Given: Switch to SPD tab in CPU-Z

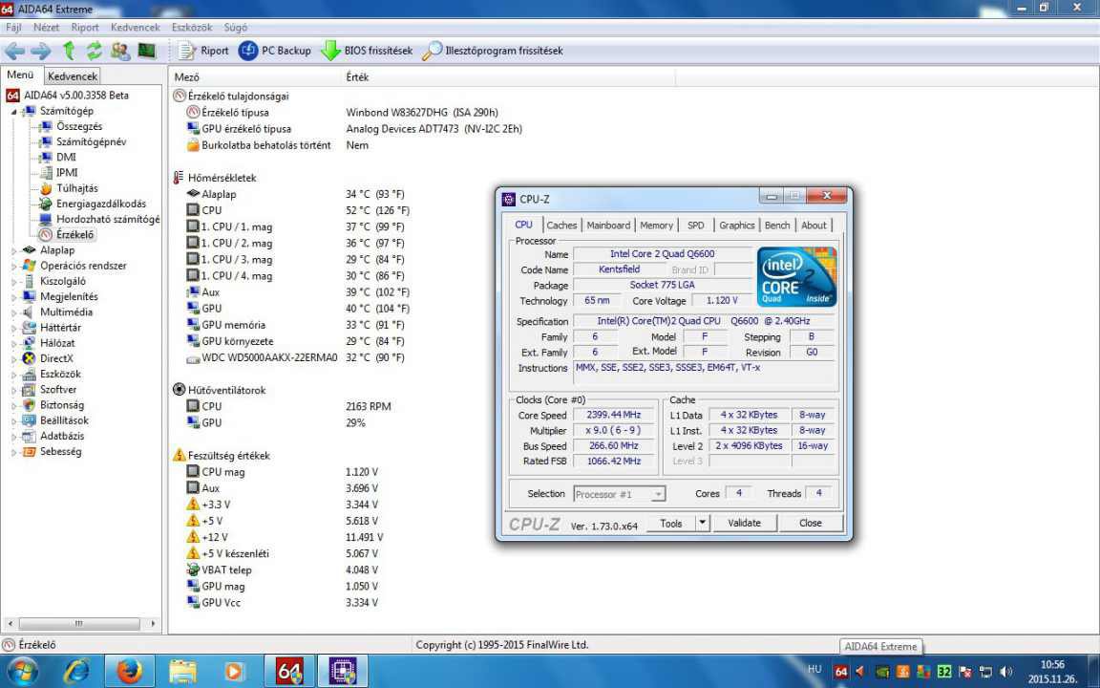Looking at the screenshot, I should tap(696, 226).
